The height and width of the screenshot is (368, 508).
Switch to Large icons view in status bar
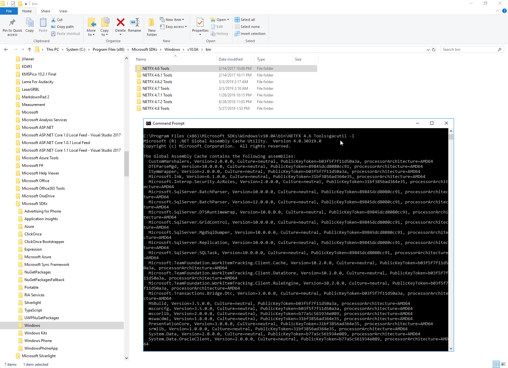click(503, 364)
